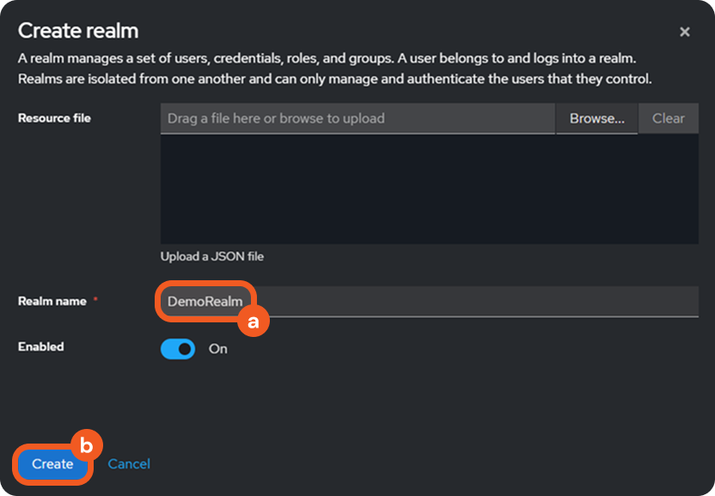Click the 'Realms are isolated' description line

click(335, 79)
